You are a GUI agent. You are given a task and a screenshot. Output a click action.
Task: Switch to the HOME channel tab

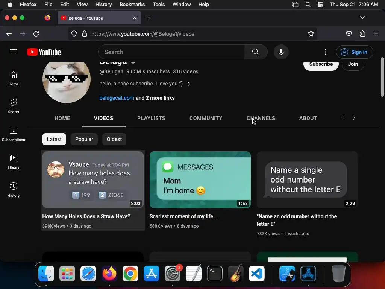[62, 118]
